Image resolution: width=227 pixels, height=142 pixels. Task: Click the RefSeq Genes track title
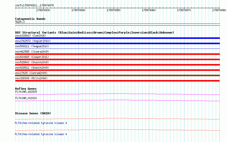(26, 89)
